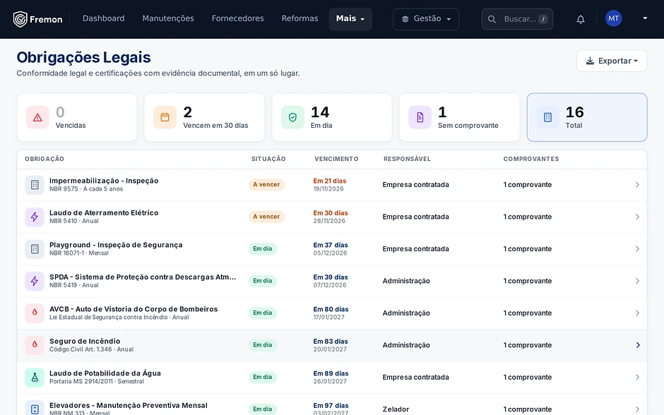Click Zelador in the Elevadores row
This screenshot has height=415, width=664.
pos(396,409)
